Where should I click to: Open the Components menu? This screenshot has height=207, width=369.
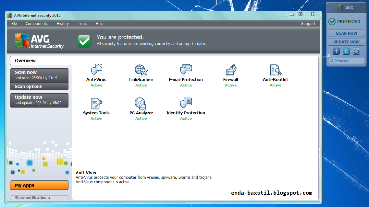point(37,24)
